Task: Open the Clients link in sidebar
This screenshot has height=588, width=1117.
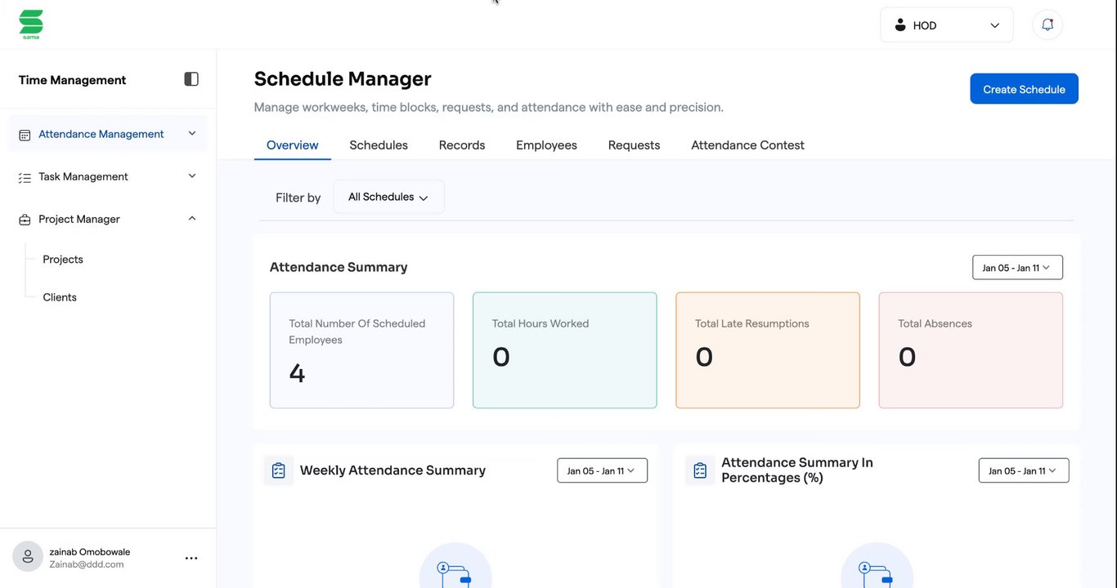Action: [60, 297]
